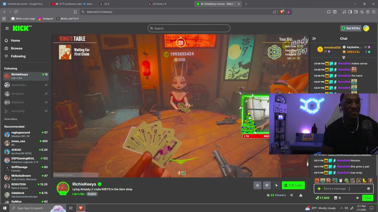378x212 pixels.
Task: Click the sparkle icon beside Gift Subs
Action: click(276, 185)
